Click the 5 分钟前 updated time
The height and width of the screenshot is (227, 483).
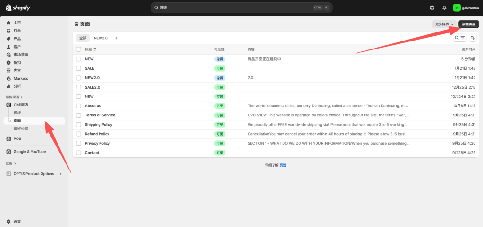468,59
